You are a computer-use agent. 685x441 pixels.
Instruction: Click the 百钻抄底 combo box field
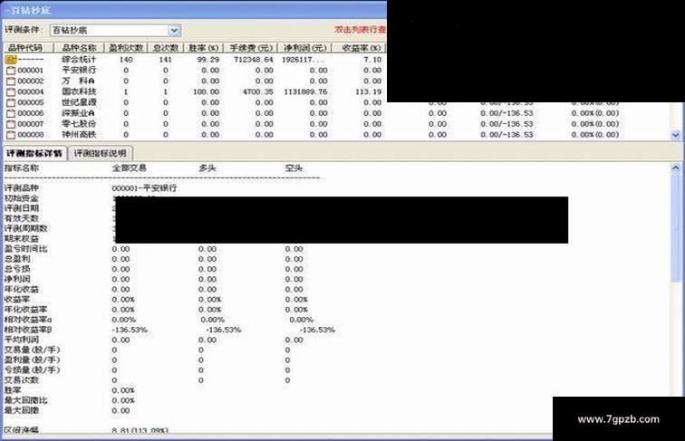click(115, 30)
